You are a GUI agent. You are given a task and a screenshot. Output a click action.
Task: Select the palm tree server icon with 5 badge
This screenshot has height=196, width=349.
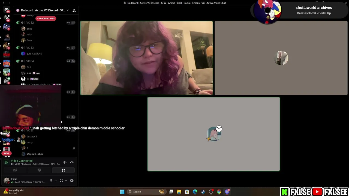[x=7, y=72]
